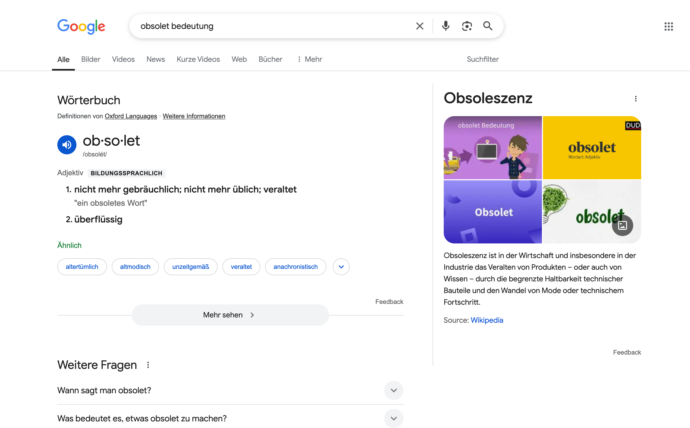Open the yellow Duden obsolet thumbnail

pyautogui.click(x=592, y=148)
